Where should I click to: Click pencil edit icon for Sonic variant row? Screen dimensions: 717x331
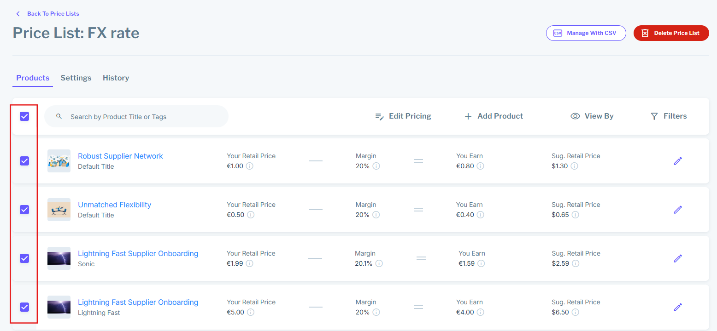[677, 258]
